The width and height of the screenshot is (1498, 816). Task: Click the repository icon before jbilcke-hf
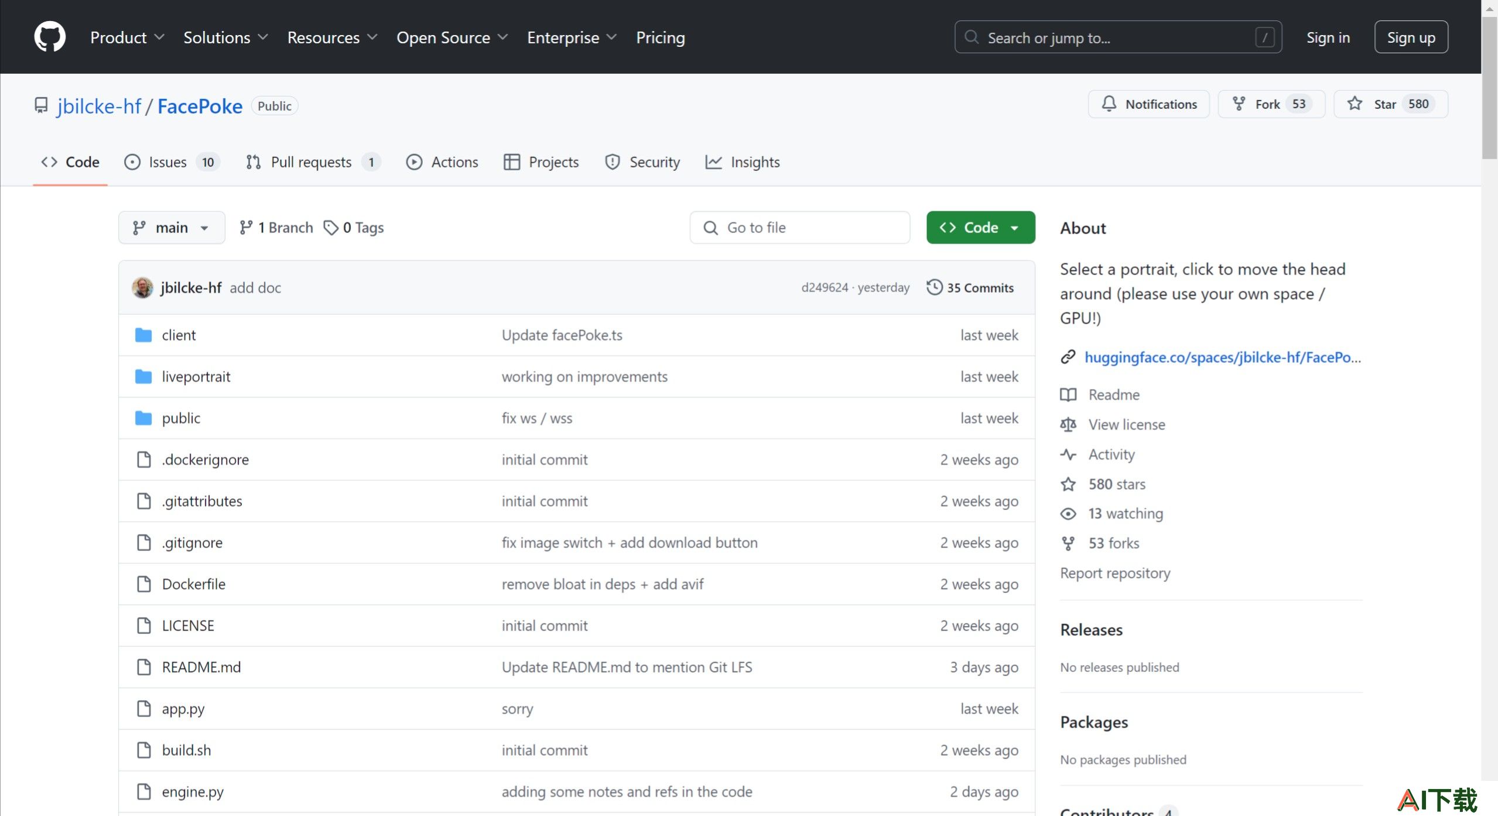click(x=41, y=105)
